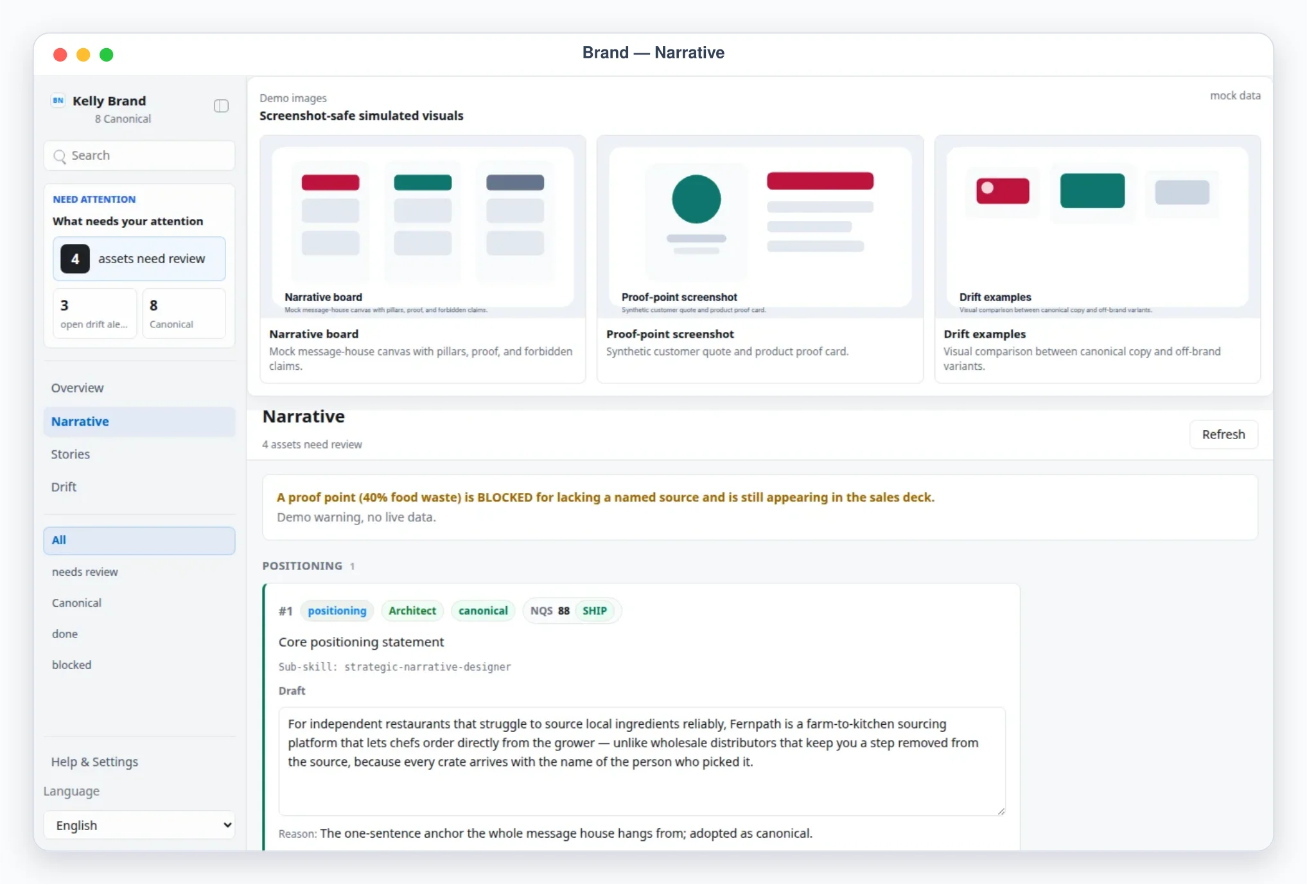Click the green SHIP badge
The image size is (1307, 884).
[595, 611]
